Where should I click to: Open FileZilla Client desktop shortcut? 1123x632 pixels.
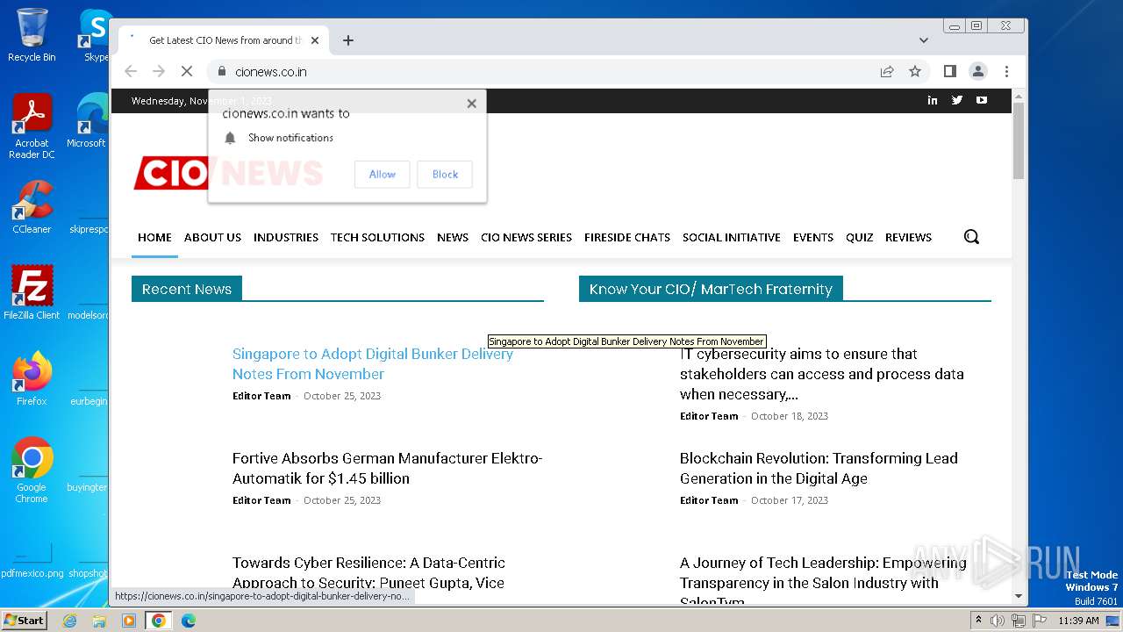click(x=32, y=293)
